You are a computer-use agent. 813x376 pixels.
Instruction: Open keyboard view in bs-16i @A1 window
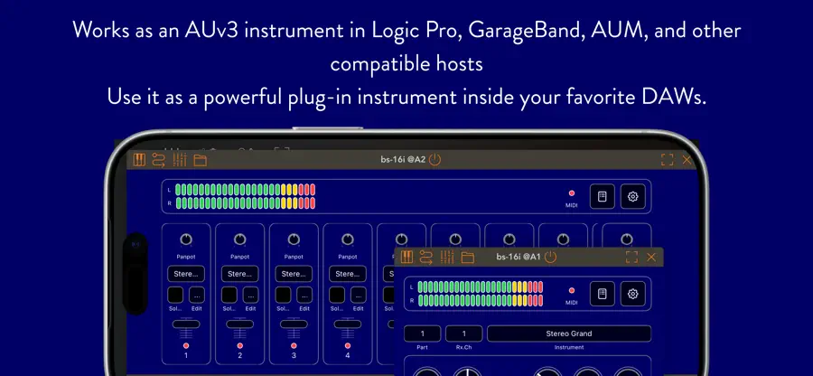406,257
